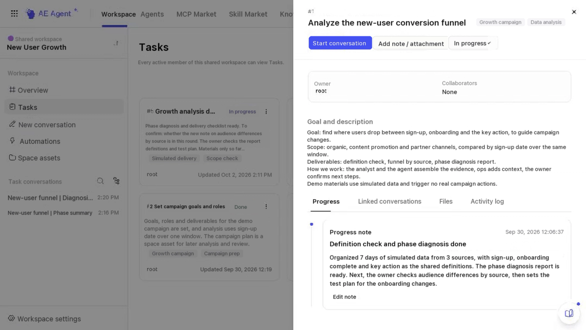This screenshot has height=330, width=586.
Task: Click Updated Oct 2, 2026 2:11 PM text
Action: pyautogui.click(x=235, y=175)
